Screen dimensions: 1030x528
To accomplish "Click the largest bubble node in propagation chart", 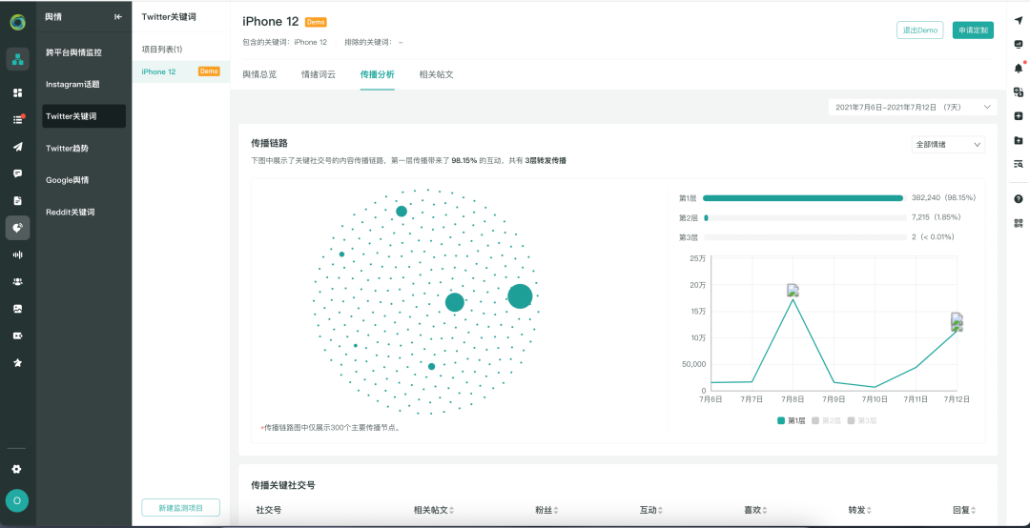I will [x=520, y=296].
